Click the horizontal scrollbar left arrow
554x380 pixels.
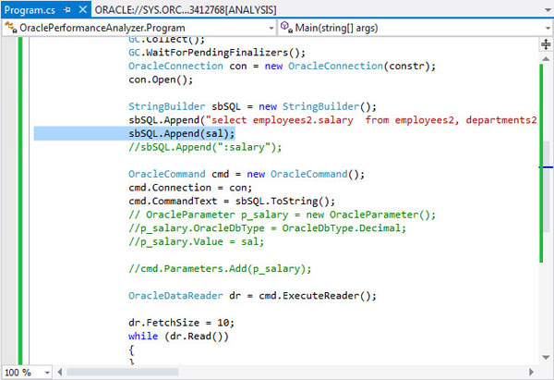[60, 372]
